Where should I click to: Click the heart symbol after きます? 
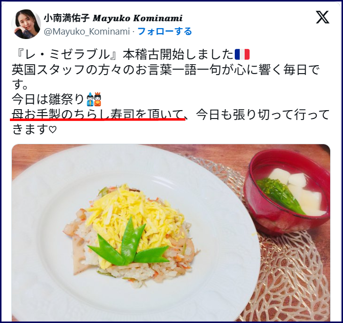(52, 129)
